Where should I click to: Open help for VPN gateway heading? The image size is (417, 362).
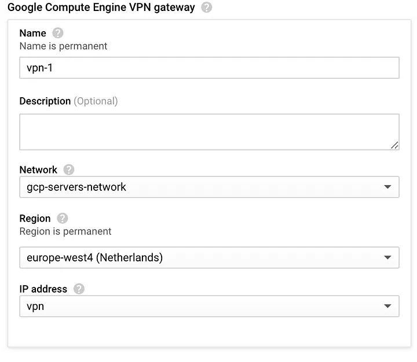click(206, 8)
